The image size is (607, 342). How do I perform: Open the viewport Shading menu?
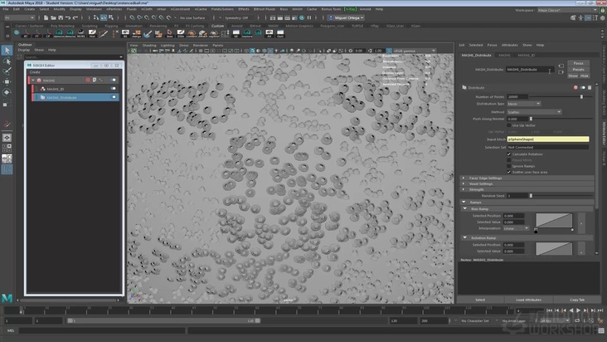149,46
